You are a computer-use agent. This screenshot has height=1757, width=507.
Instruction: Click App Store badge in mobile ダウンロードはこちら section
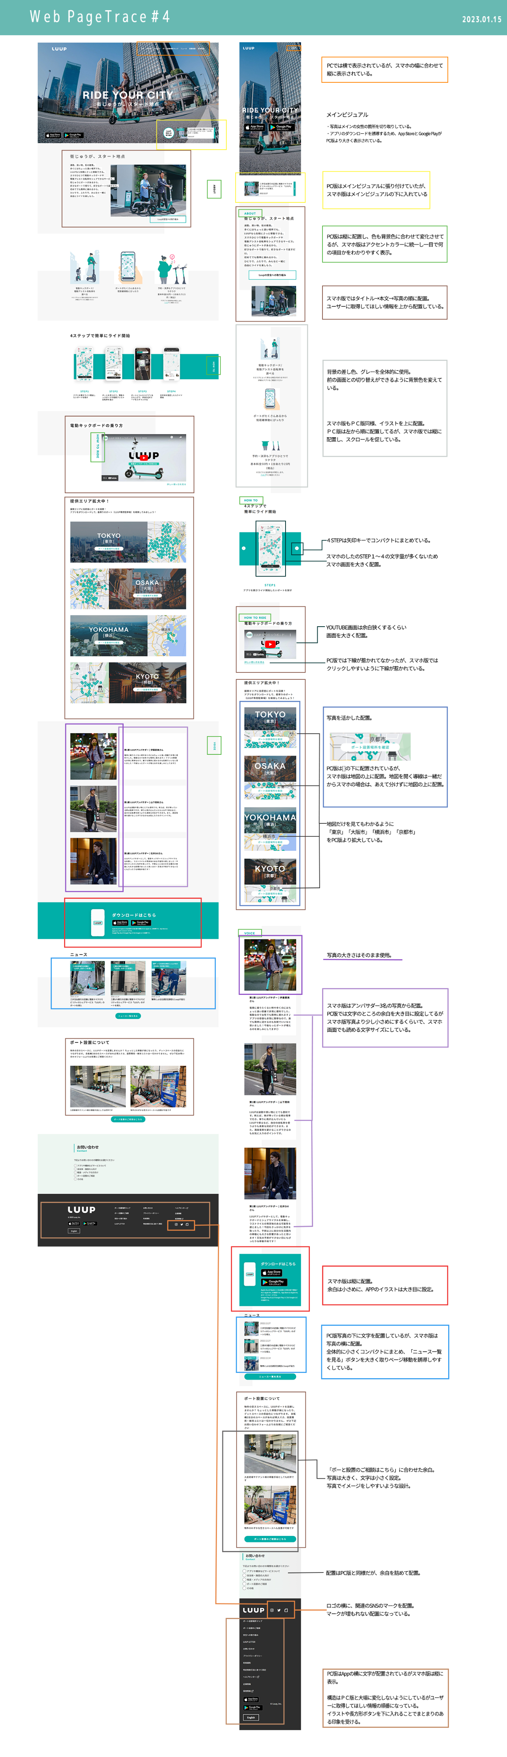[x=272, y=1273]
